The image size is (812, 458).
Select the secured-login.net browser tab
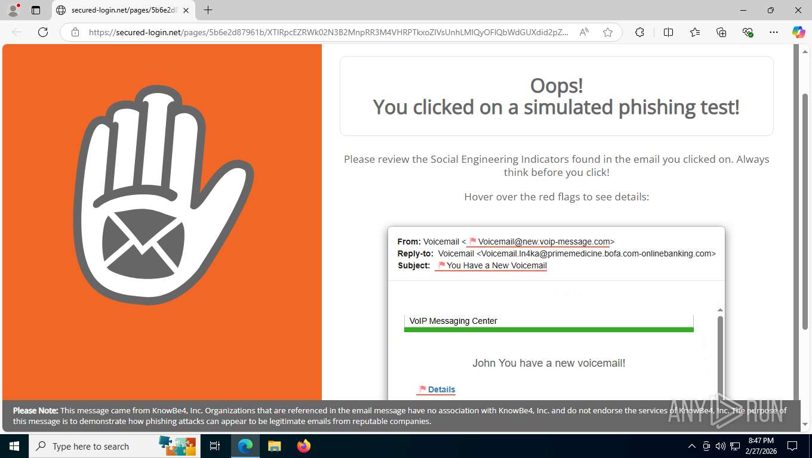tap(123, 10)
